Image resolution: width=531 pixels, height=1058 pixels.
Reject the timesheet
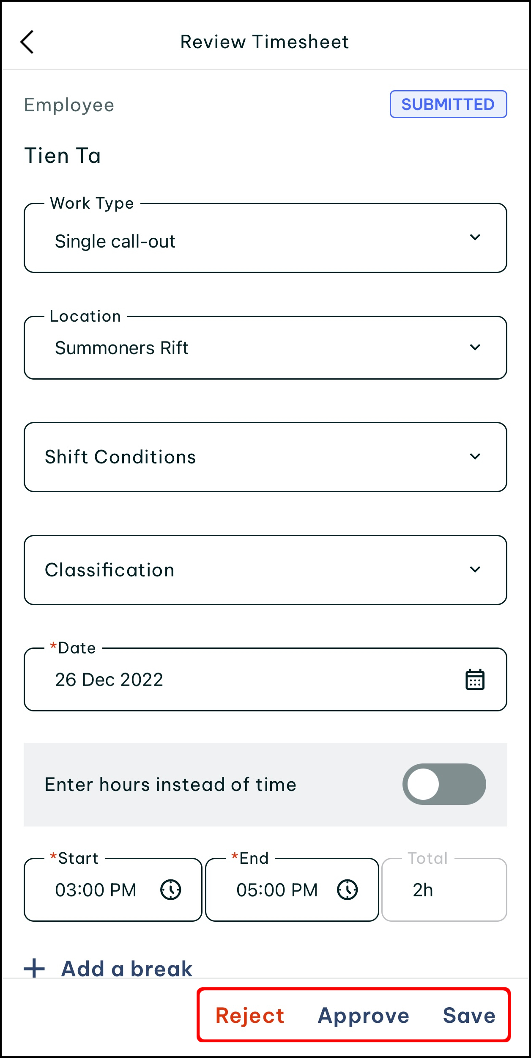[x=250, y=1015]
